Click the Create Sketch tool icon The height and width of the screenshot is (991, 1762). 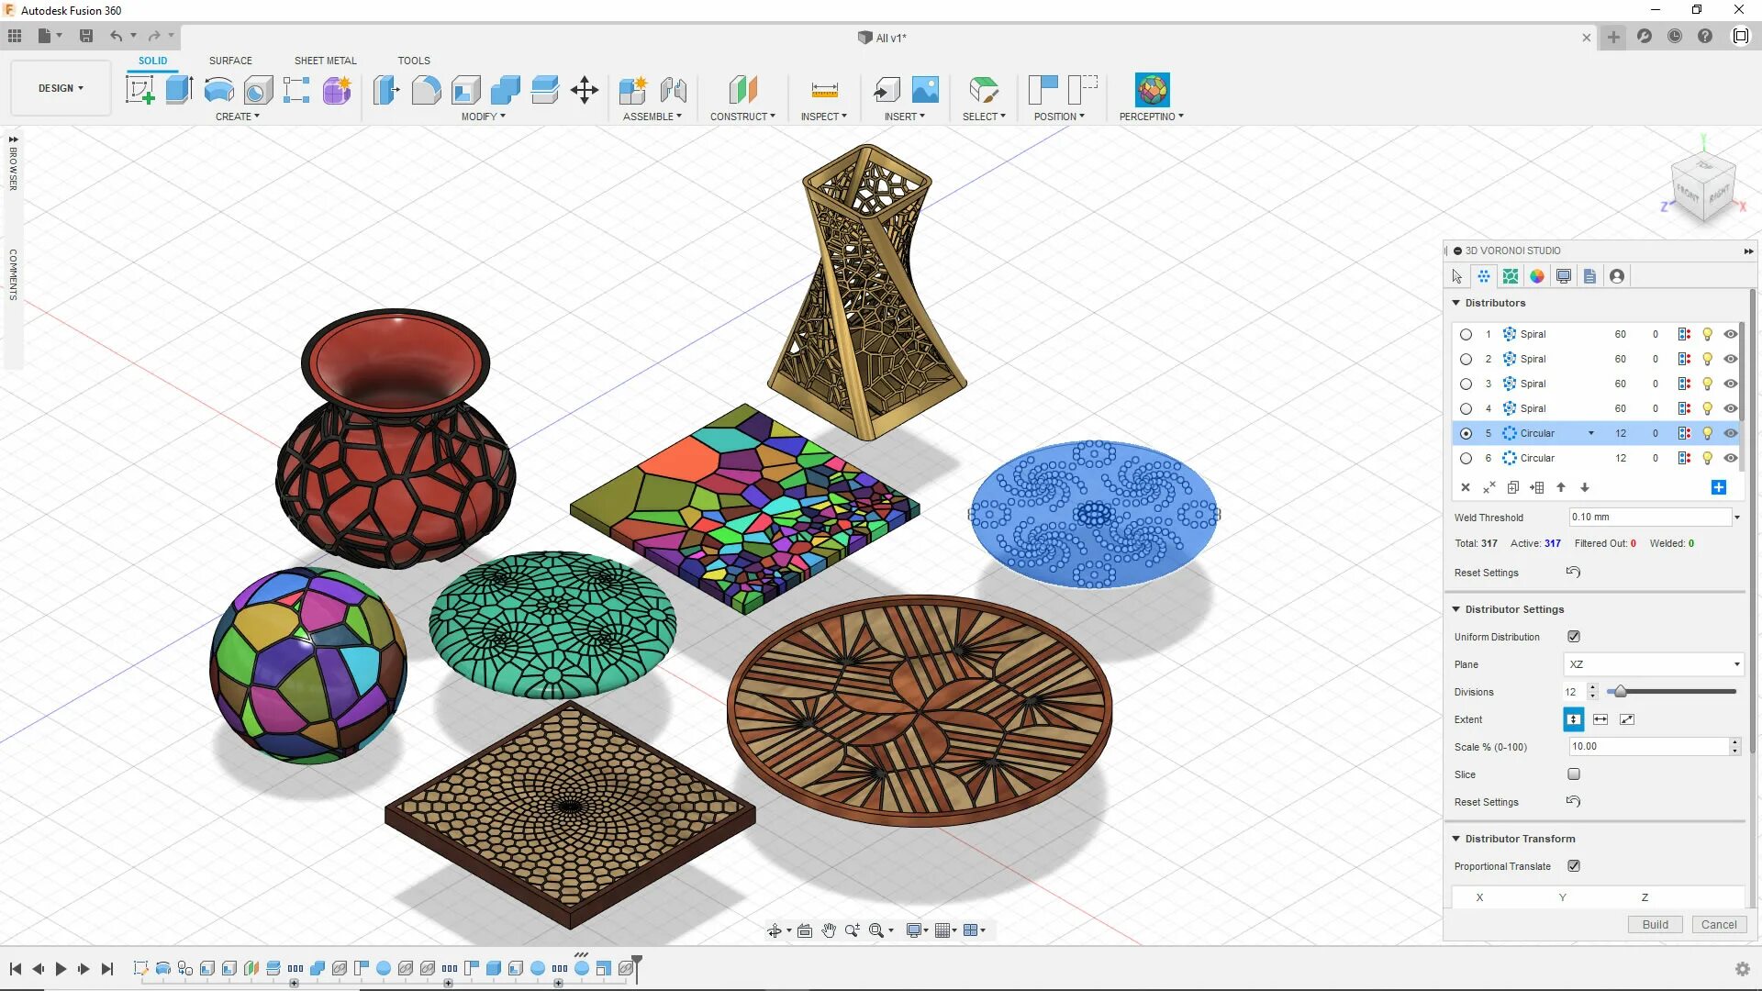coord(139,90)
